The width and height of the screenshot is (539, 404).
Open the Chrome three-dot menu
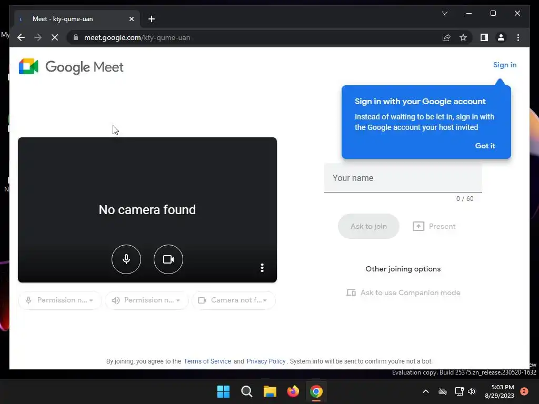click(518, 37)
